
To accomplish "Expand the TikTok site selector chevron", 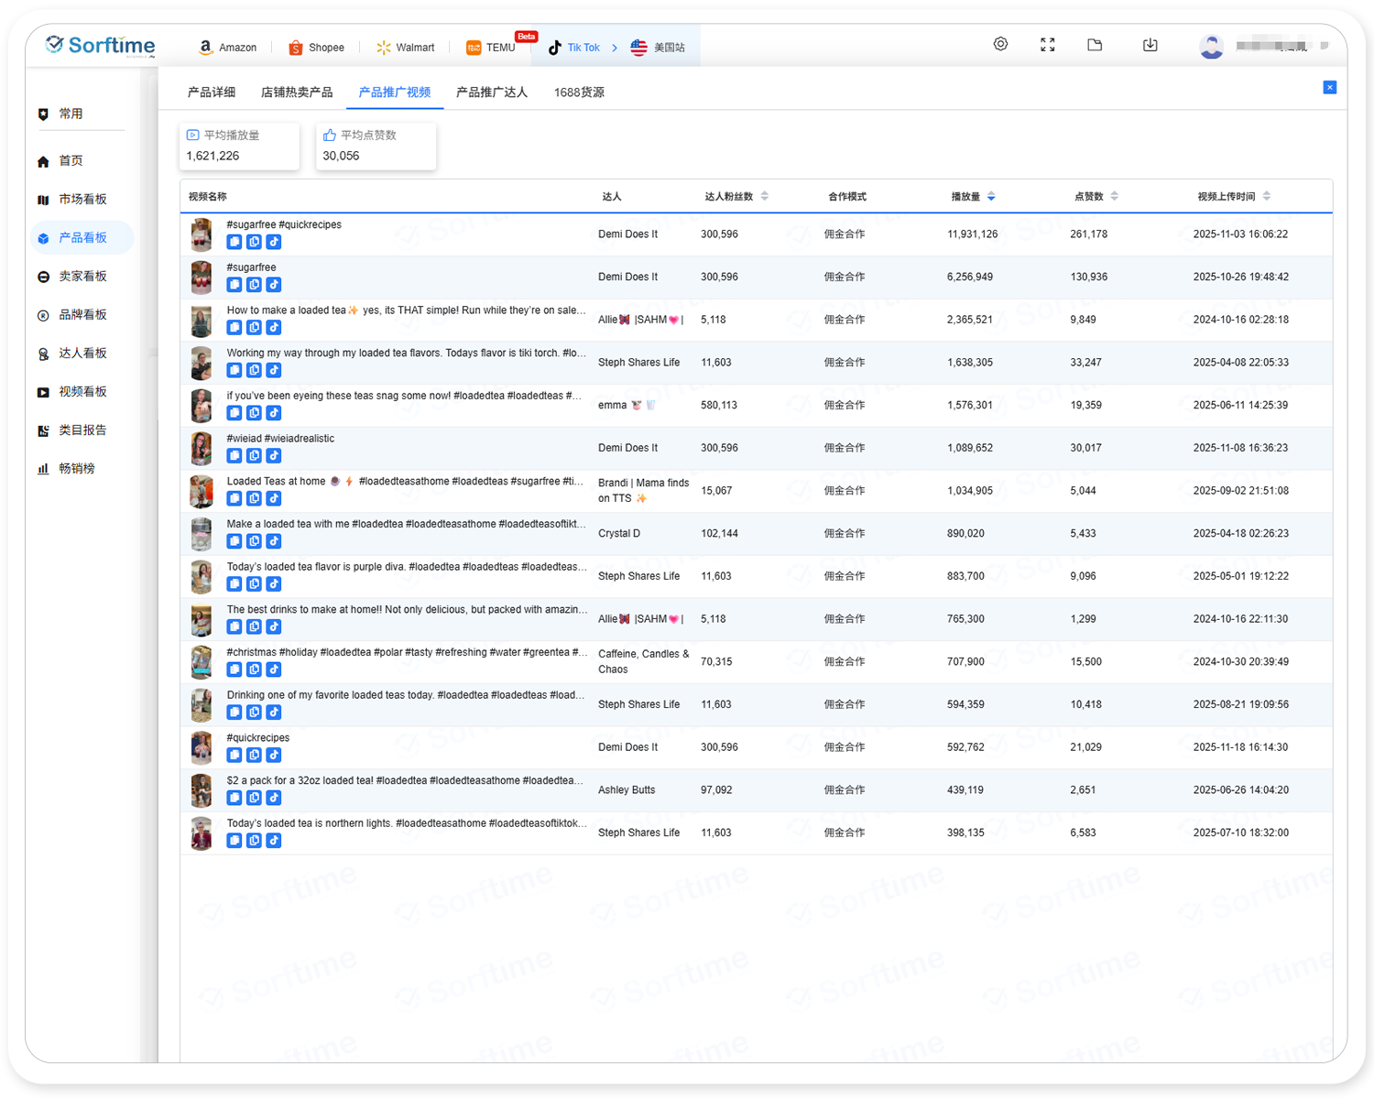I will click(615, 48).
